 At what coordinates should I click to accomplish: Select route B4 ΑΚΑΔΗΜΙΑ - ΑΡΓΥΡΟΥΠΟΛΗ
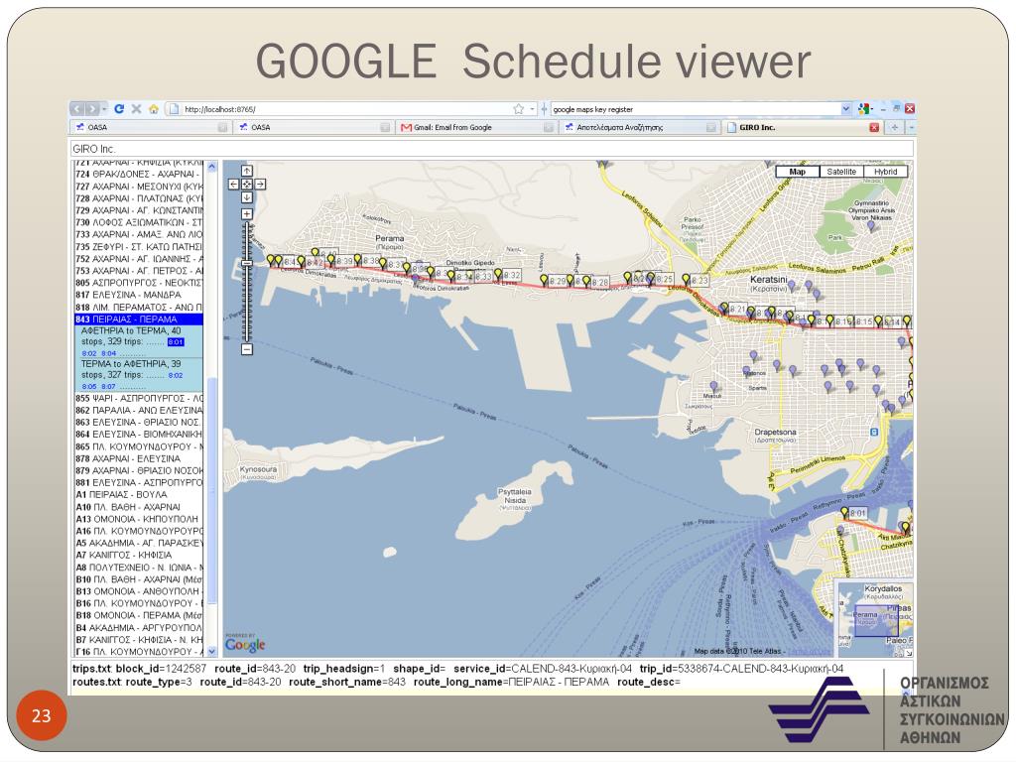tap(139, 628)
